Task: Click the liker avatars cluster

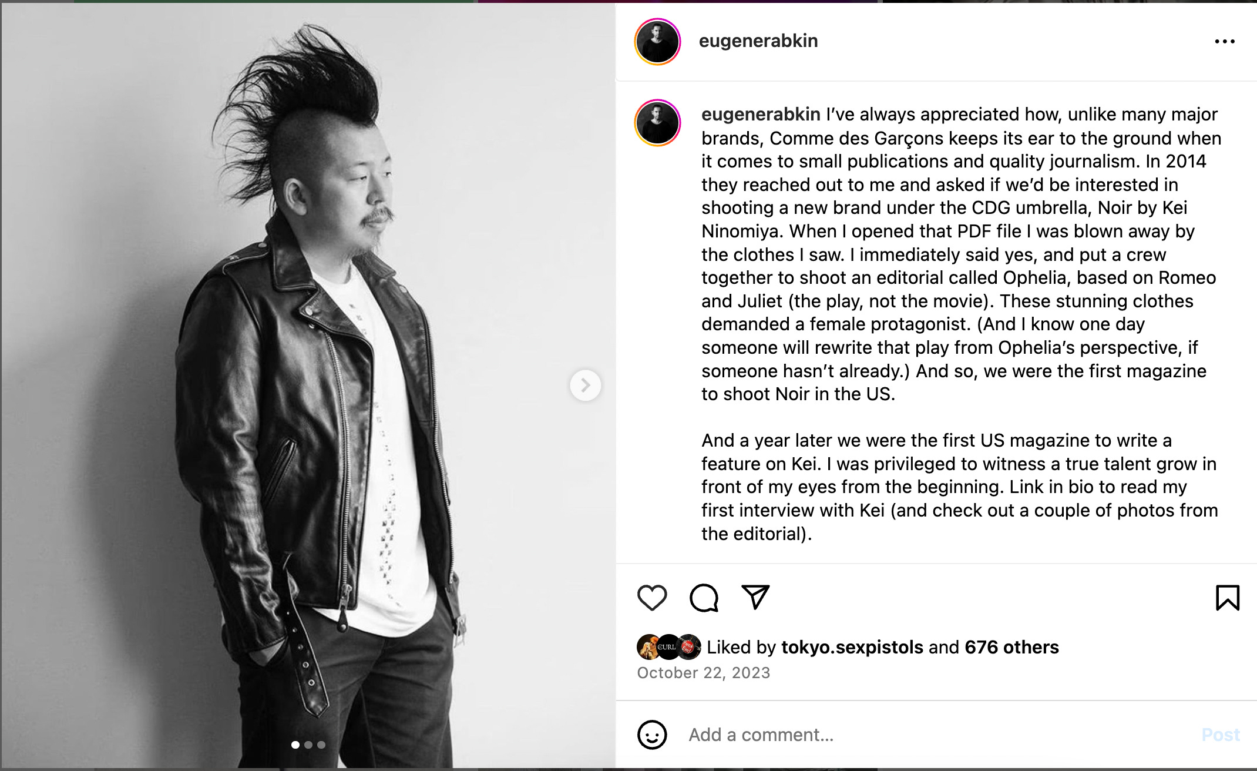Action: click(x=669, y=647)
